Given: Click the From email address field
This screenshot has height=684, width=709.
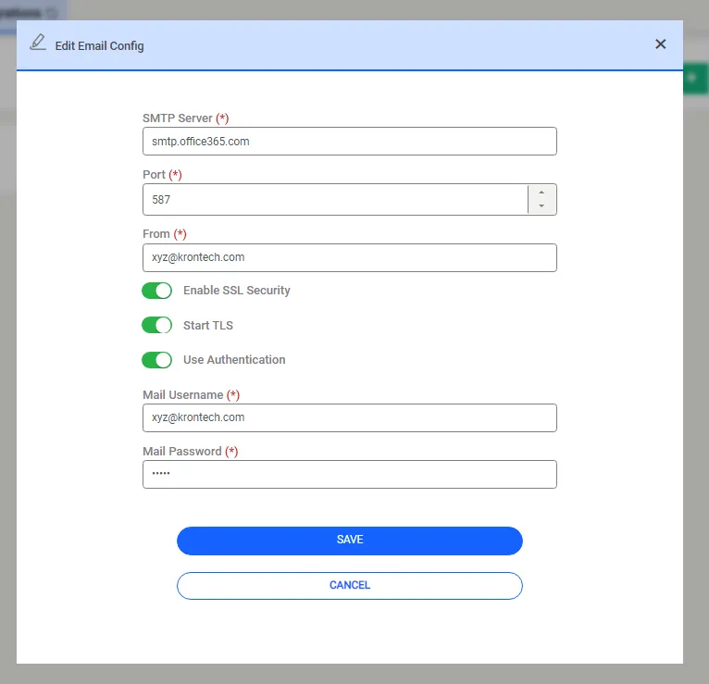Looking at the screenshot, I should [x=350, y=257].
